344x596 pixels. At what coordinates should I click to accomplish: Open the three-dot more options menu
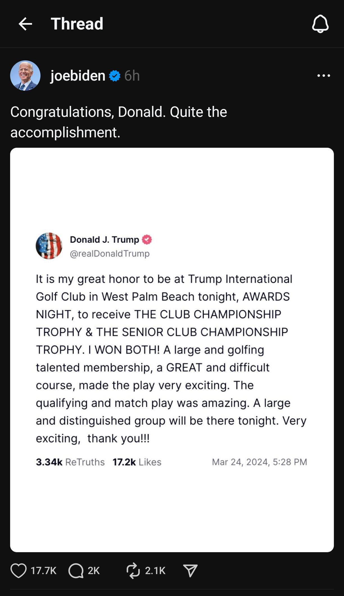coord(323,76)
